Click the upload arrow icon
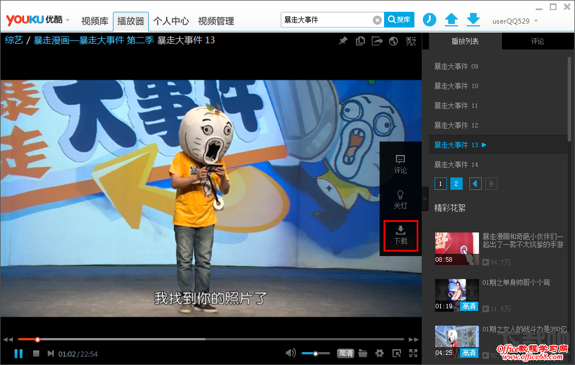 pos(451,20)
